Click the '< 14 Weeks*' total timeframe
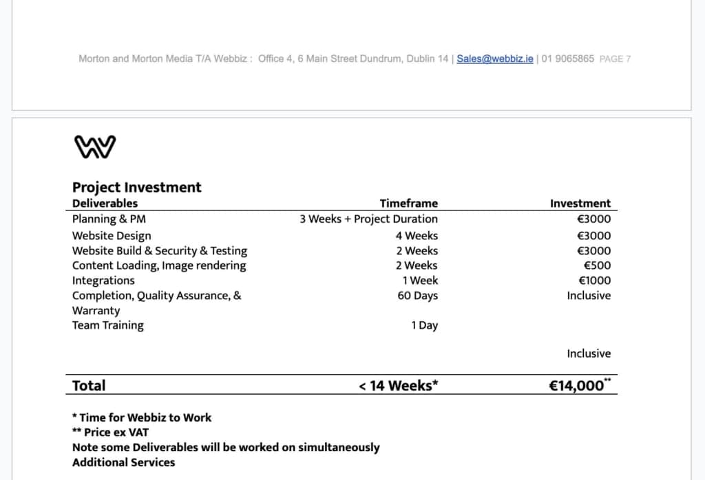This screenshot has width=705, height=480. (399, 386)
